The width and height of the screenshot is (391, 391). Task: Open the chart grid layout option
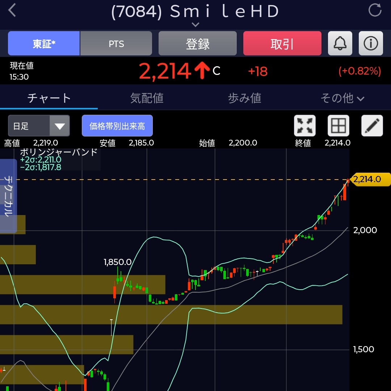point(338,126)
